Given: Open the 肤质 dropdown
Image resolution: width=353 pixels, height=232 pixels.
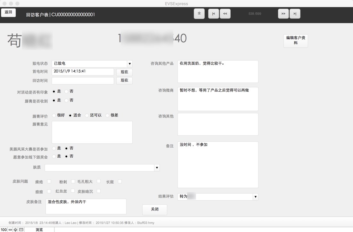Looking at the screenshot, I should [157, 168].
